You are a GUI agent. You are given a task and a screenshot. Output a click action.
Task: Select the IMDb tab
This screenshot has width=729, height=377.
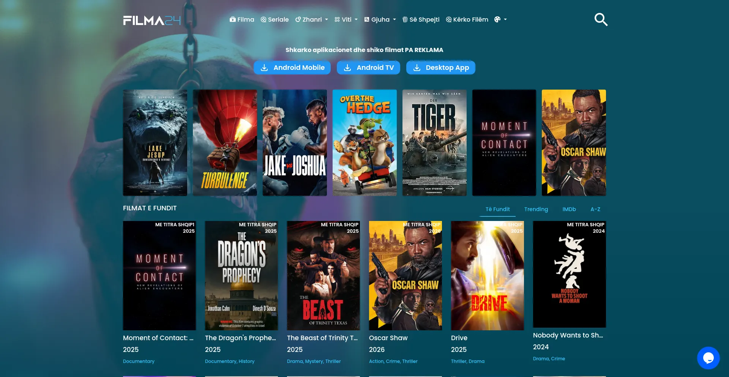click(569, 209)
